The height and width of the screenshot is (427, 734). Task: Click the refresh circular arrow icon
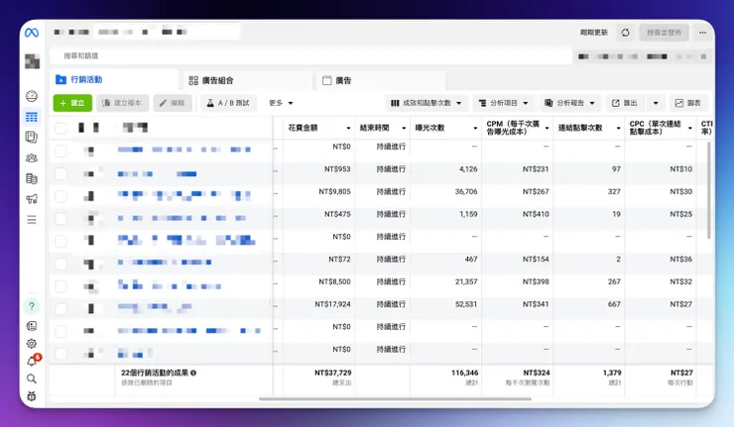click(x=626, y=33)
